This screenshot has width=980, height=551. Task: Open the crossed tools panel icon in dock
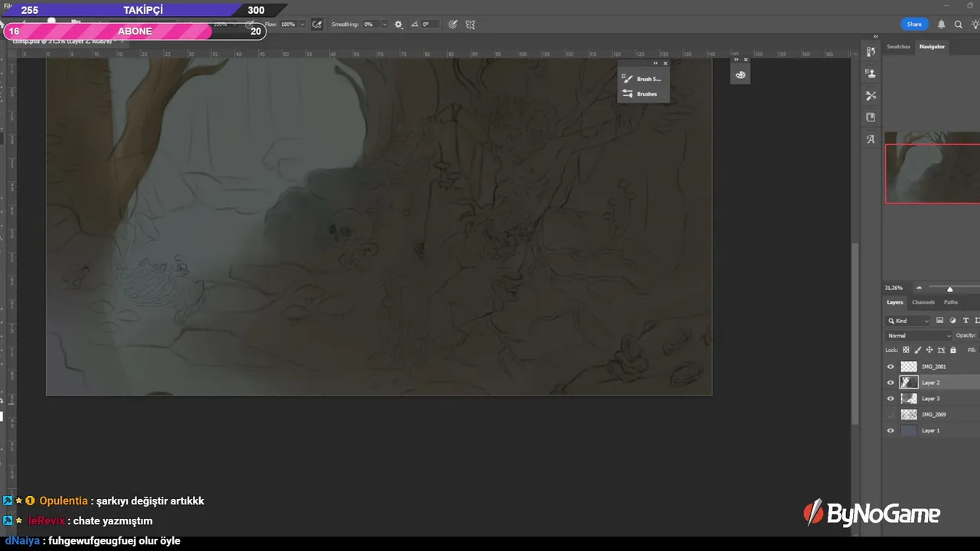871,96
